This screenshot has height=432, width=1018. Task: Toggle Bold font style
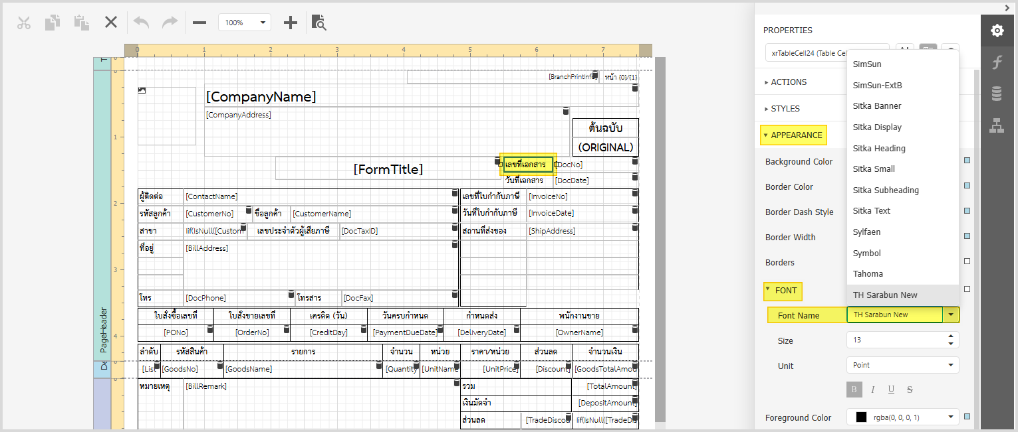pyautogui.click(x=853, y=390)
